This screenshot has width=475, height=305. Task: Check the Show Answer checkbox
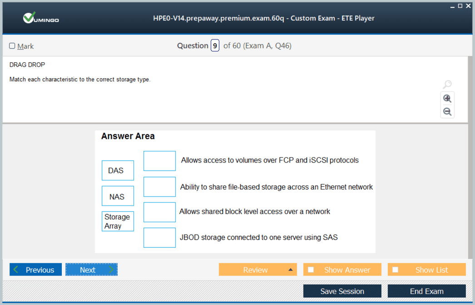pyautogui.click(x=311, y=270)
